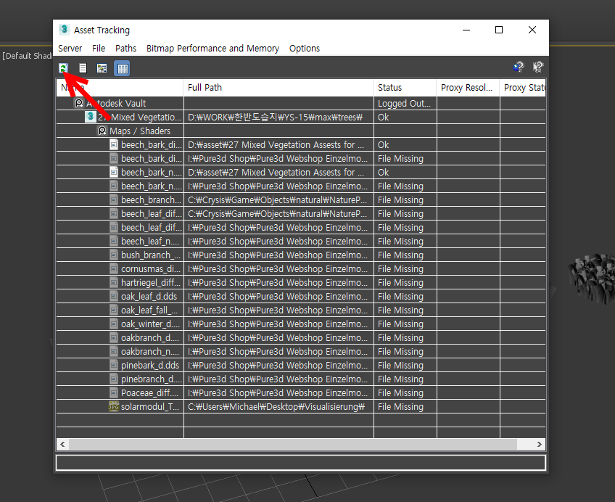Click the file icon beside oakbranch_n
The image size is (615, 502).
114,351
